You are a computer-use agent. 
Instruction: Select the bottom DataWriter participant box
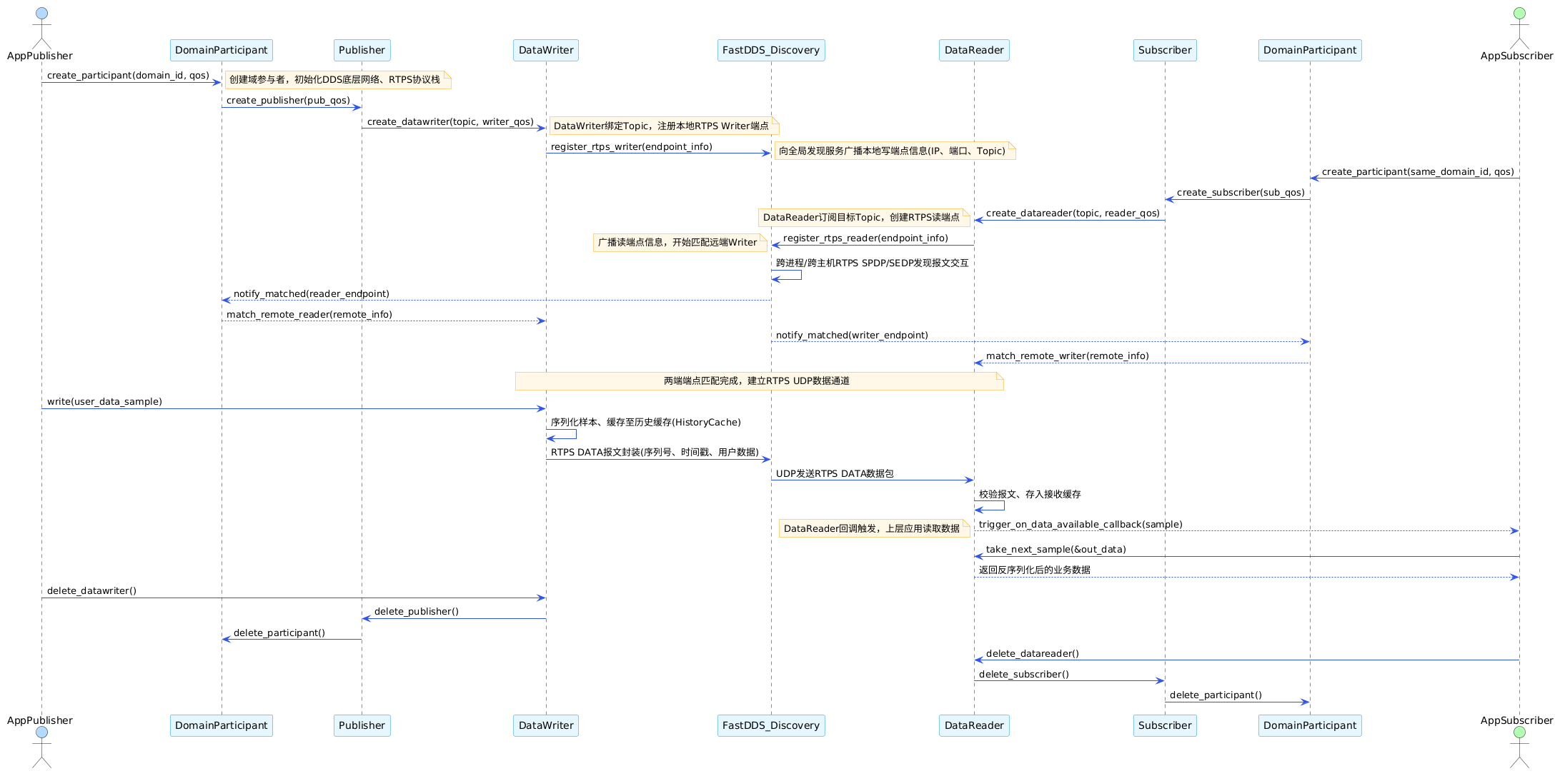pos(546,725)
